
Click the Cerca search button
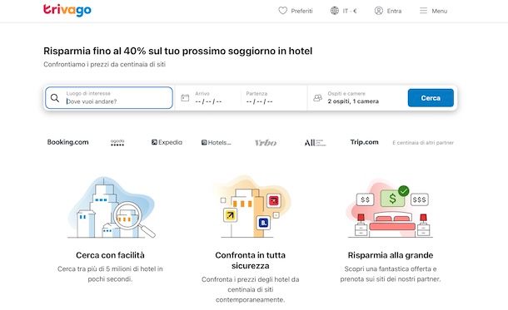pyautogui.click(x=431, y=98)
